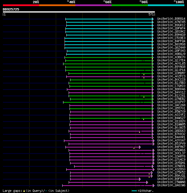Click the UniRef100_Q46IW6 label
Image resolution: width=187 pixels, height=193 pixels.
click(x=171, y=185)
